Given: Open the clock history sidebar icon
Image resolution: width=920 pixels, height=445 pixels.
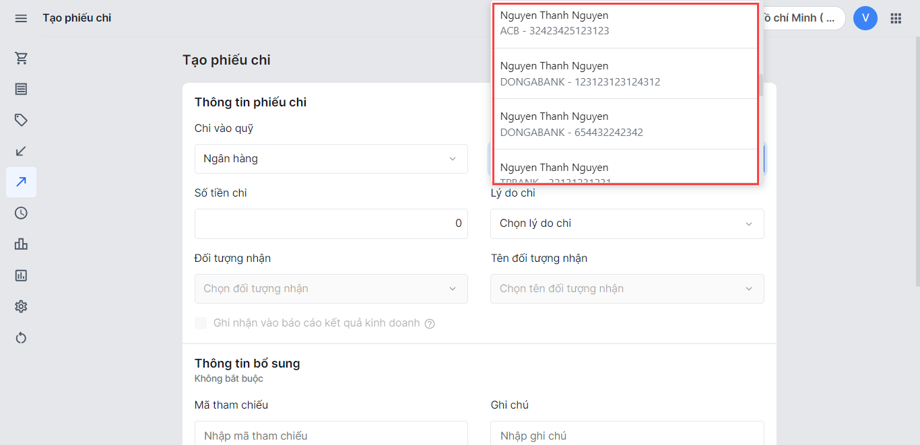Looking at the screenshot, I should point(21,213).
